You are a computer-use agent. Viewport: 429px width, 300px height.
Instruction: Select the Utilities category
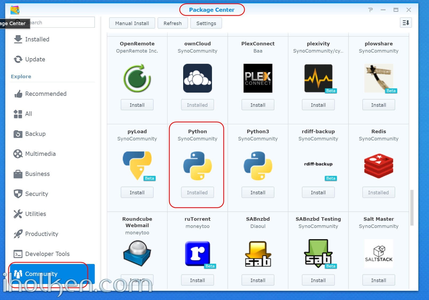[x=52, y=214]
